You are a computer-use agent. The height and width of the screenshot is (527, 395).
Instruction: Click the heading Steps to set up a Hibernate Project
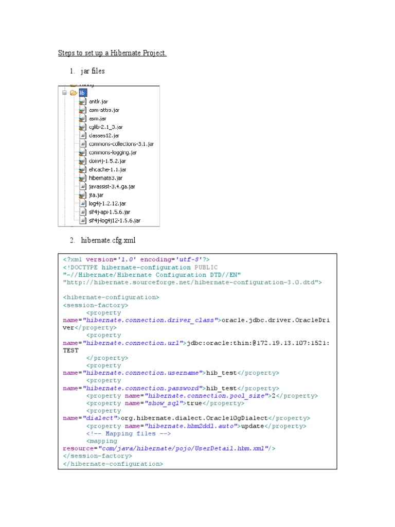coord(112,53)
